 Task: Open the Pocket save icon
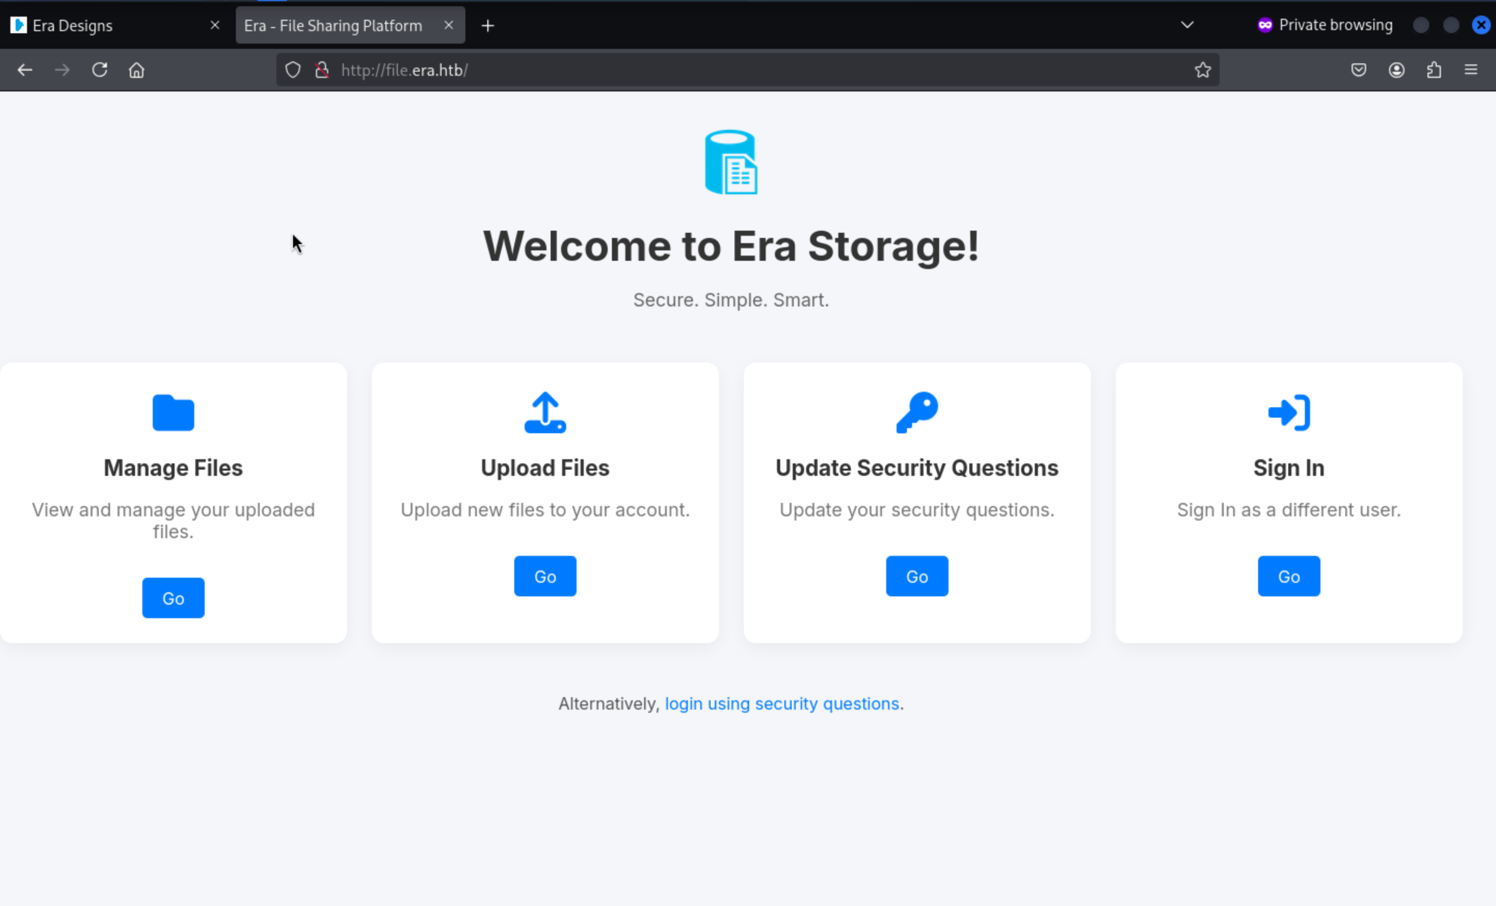(x=1358, y=70)
